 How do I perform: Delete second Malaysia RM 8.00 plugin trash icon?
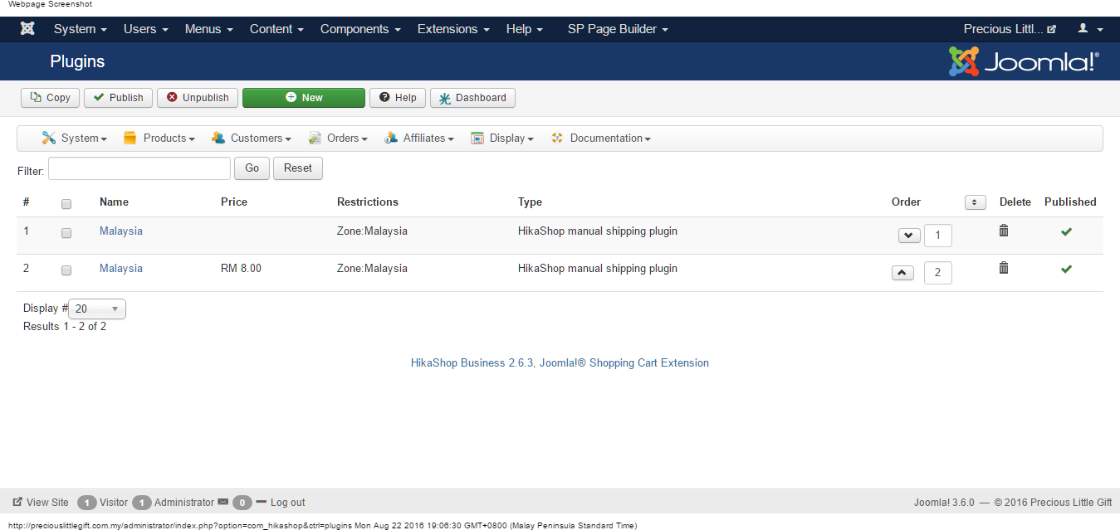coord(1004,268)
